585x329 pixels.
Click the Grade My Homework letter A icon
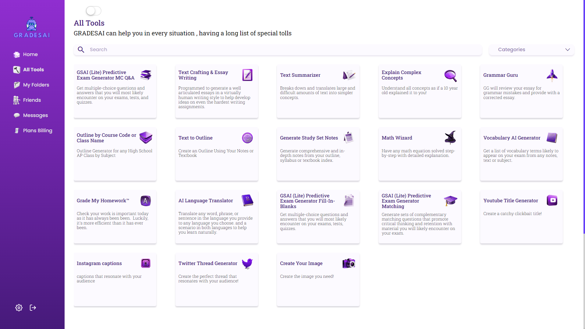click(146, 201)
